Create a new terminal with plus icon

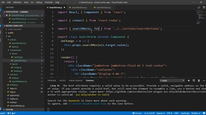pos(189,80)
